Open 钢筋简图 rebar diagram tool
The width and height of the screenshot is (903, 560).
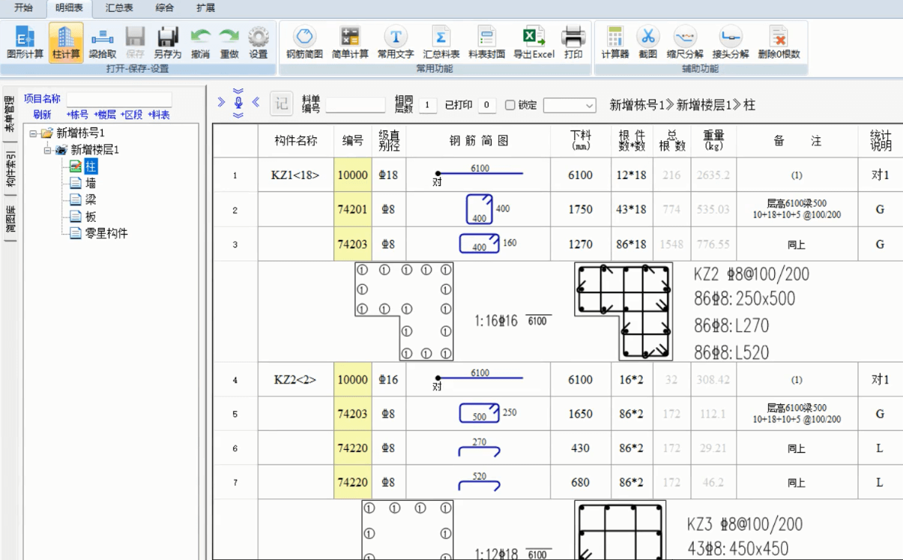point(304,37)
